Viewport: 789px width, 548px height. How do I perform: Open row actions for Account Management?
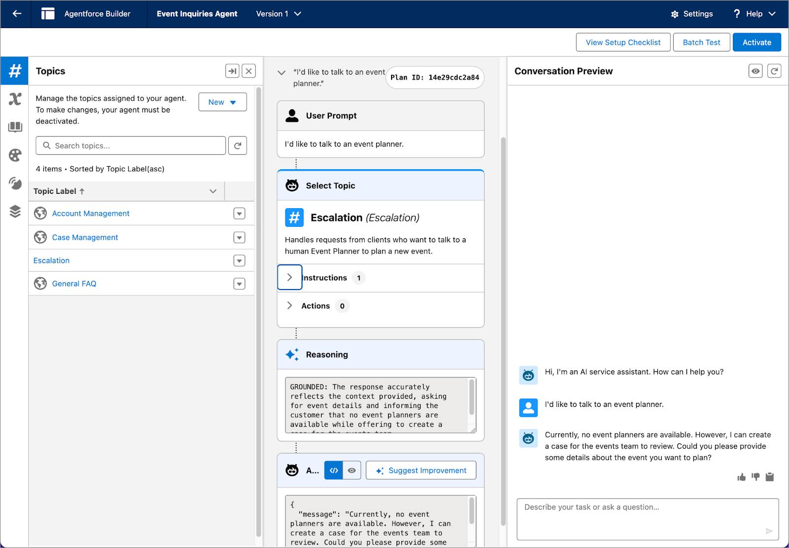(x=239, y=214)
